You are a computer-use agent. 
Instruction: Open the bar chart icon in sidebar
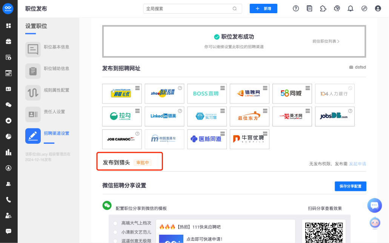(x=8, y=152)
